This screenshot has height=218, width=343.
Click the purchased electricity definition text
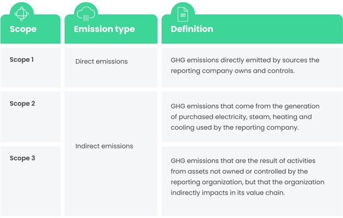coord(245,117)
